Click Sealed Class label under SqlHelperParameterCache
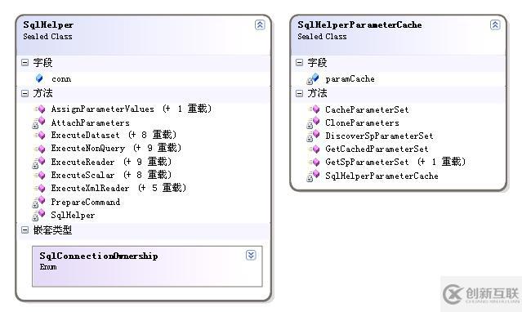 click(x=322, y=37)
